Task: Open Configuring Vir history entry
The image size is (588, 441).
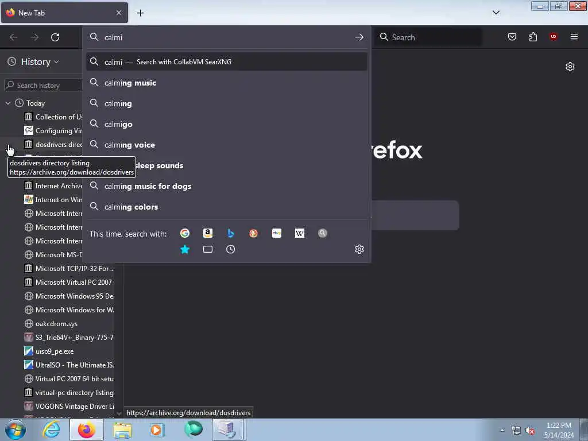Action: tap(53, 130)
